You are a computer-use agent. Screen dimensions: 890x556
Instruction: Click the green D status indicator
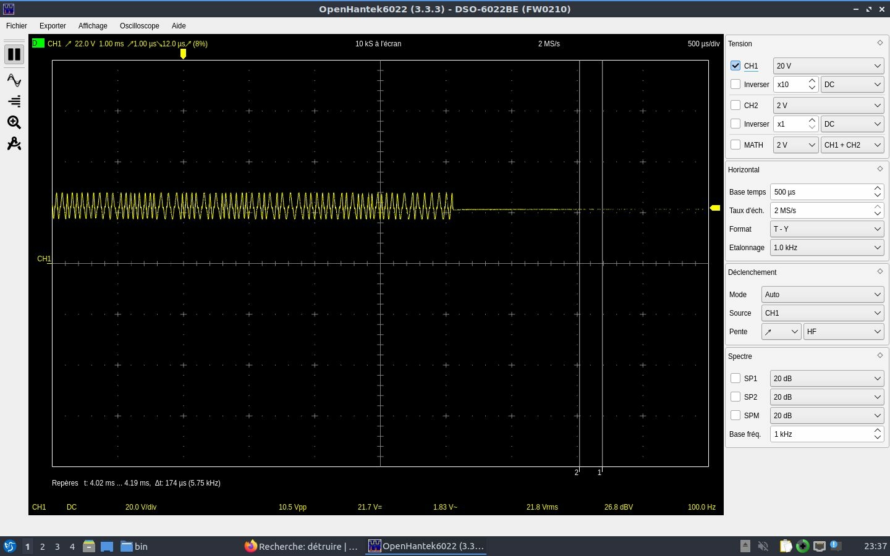(x=38, y=43)
